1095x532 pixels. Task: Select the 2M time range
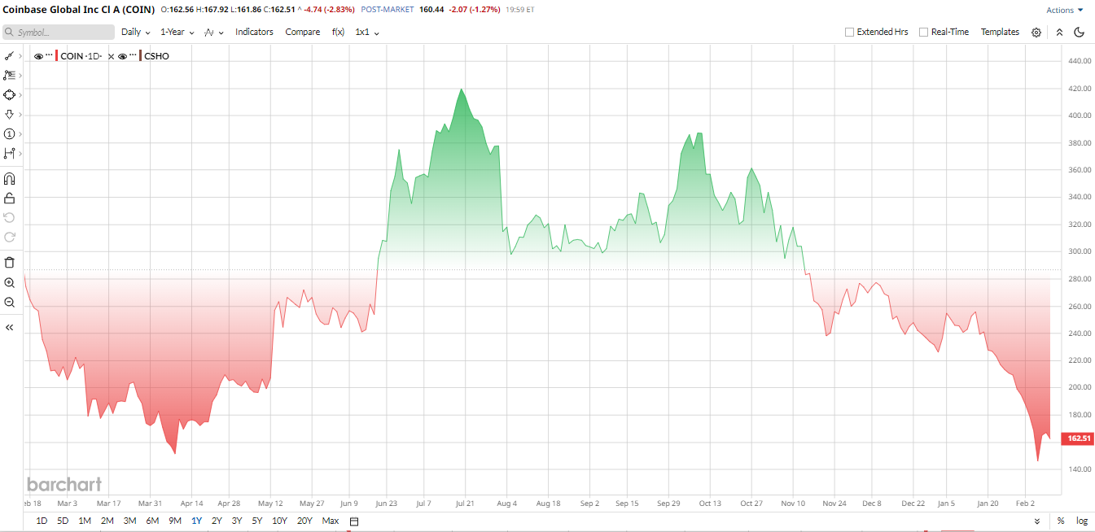(107, 521)
